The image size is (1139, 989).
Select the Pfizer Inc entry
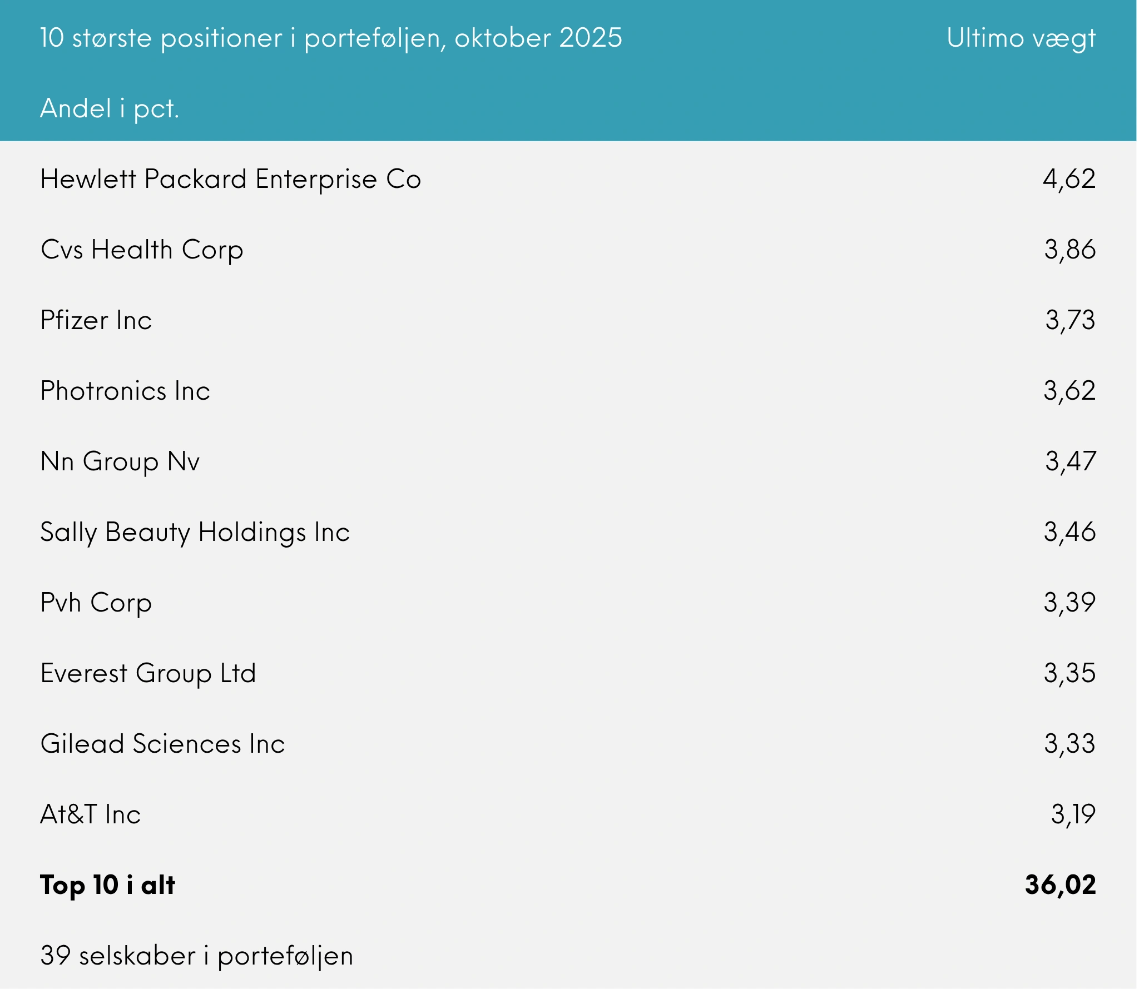96,321
